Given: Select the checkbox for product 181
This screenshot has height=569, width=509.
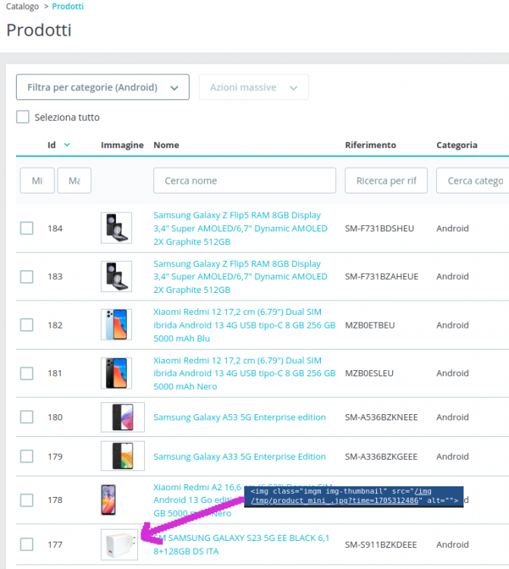Looking at the screenshot, I should [27, 373].
